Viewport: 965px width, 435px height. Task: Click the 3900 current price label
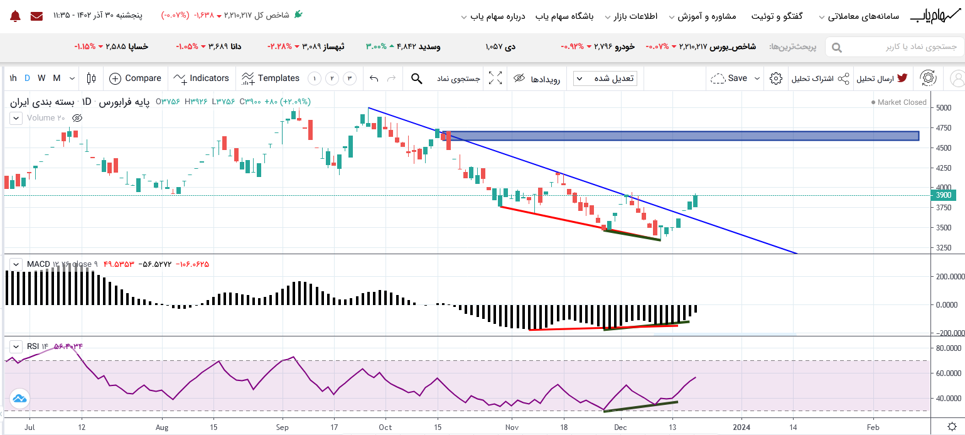click(943, 195)
